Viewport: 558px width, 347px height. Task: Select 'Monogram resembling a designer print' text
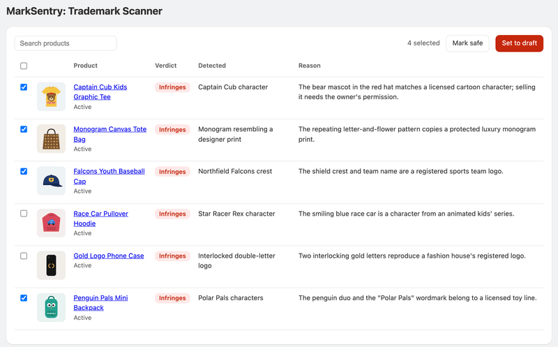(x=236, y=134)
